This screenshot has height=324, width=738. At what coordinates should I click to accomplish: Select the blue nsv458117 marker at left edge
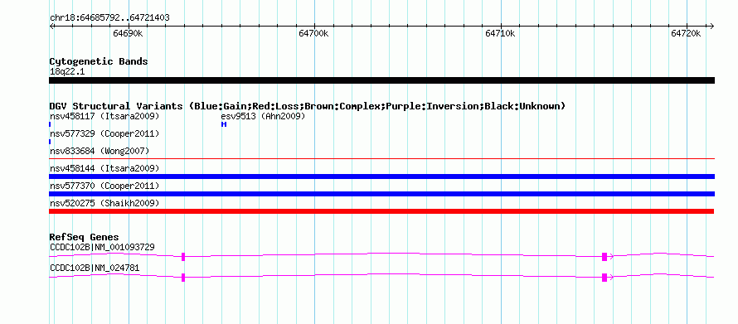coord(50,124)
